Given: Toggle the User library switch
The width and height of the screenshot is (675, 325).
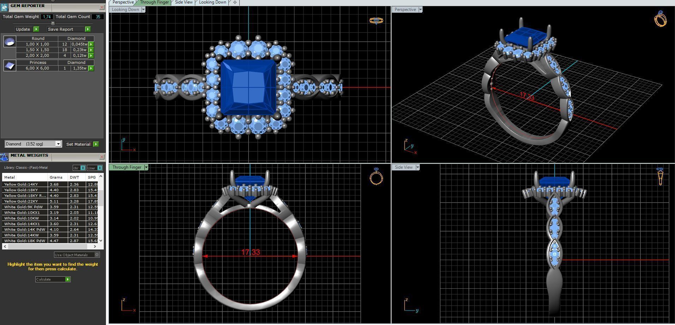Looking at the screenshot, I should tap(95, 168).
